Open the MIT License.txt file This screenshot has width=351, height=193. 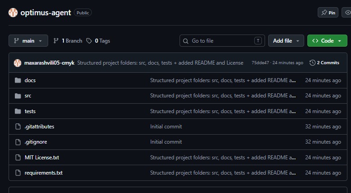[x=42, y=158]
